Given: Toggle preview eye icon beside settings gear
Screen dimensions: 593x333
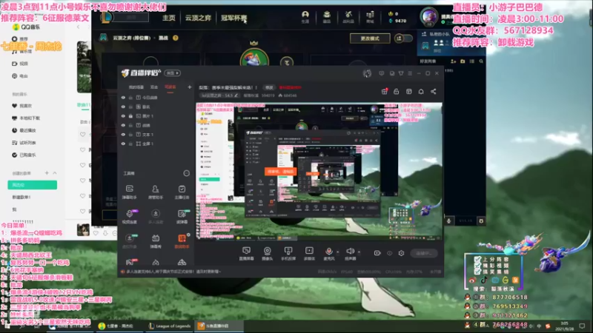Looking at the screenshot, I should coord(390,253).
